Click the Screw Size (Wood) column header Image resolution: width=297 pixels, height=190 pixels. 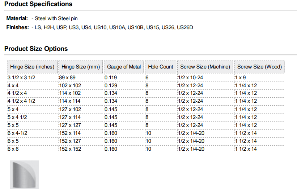(259, 67)
